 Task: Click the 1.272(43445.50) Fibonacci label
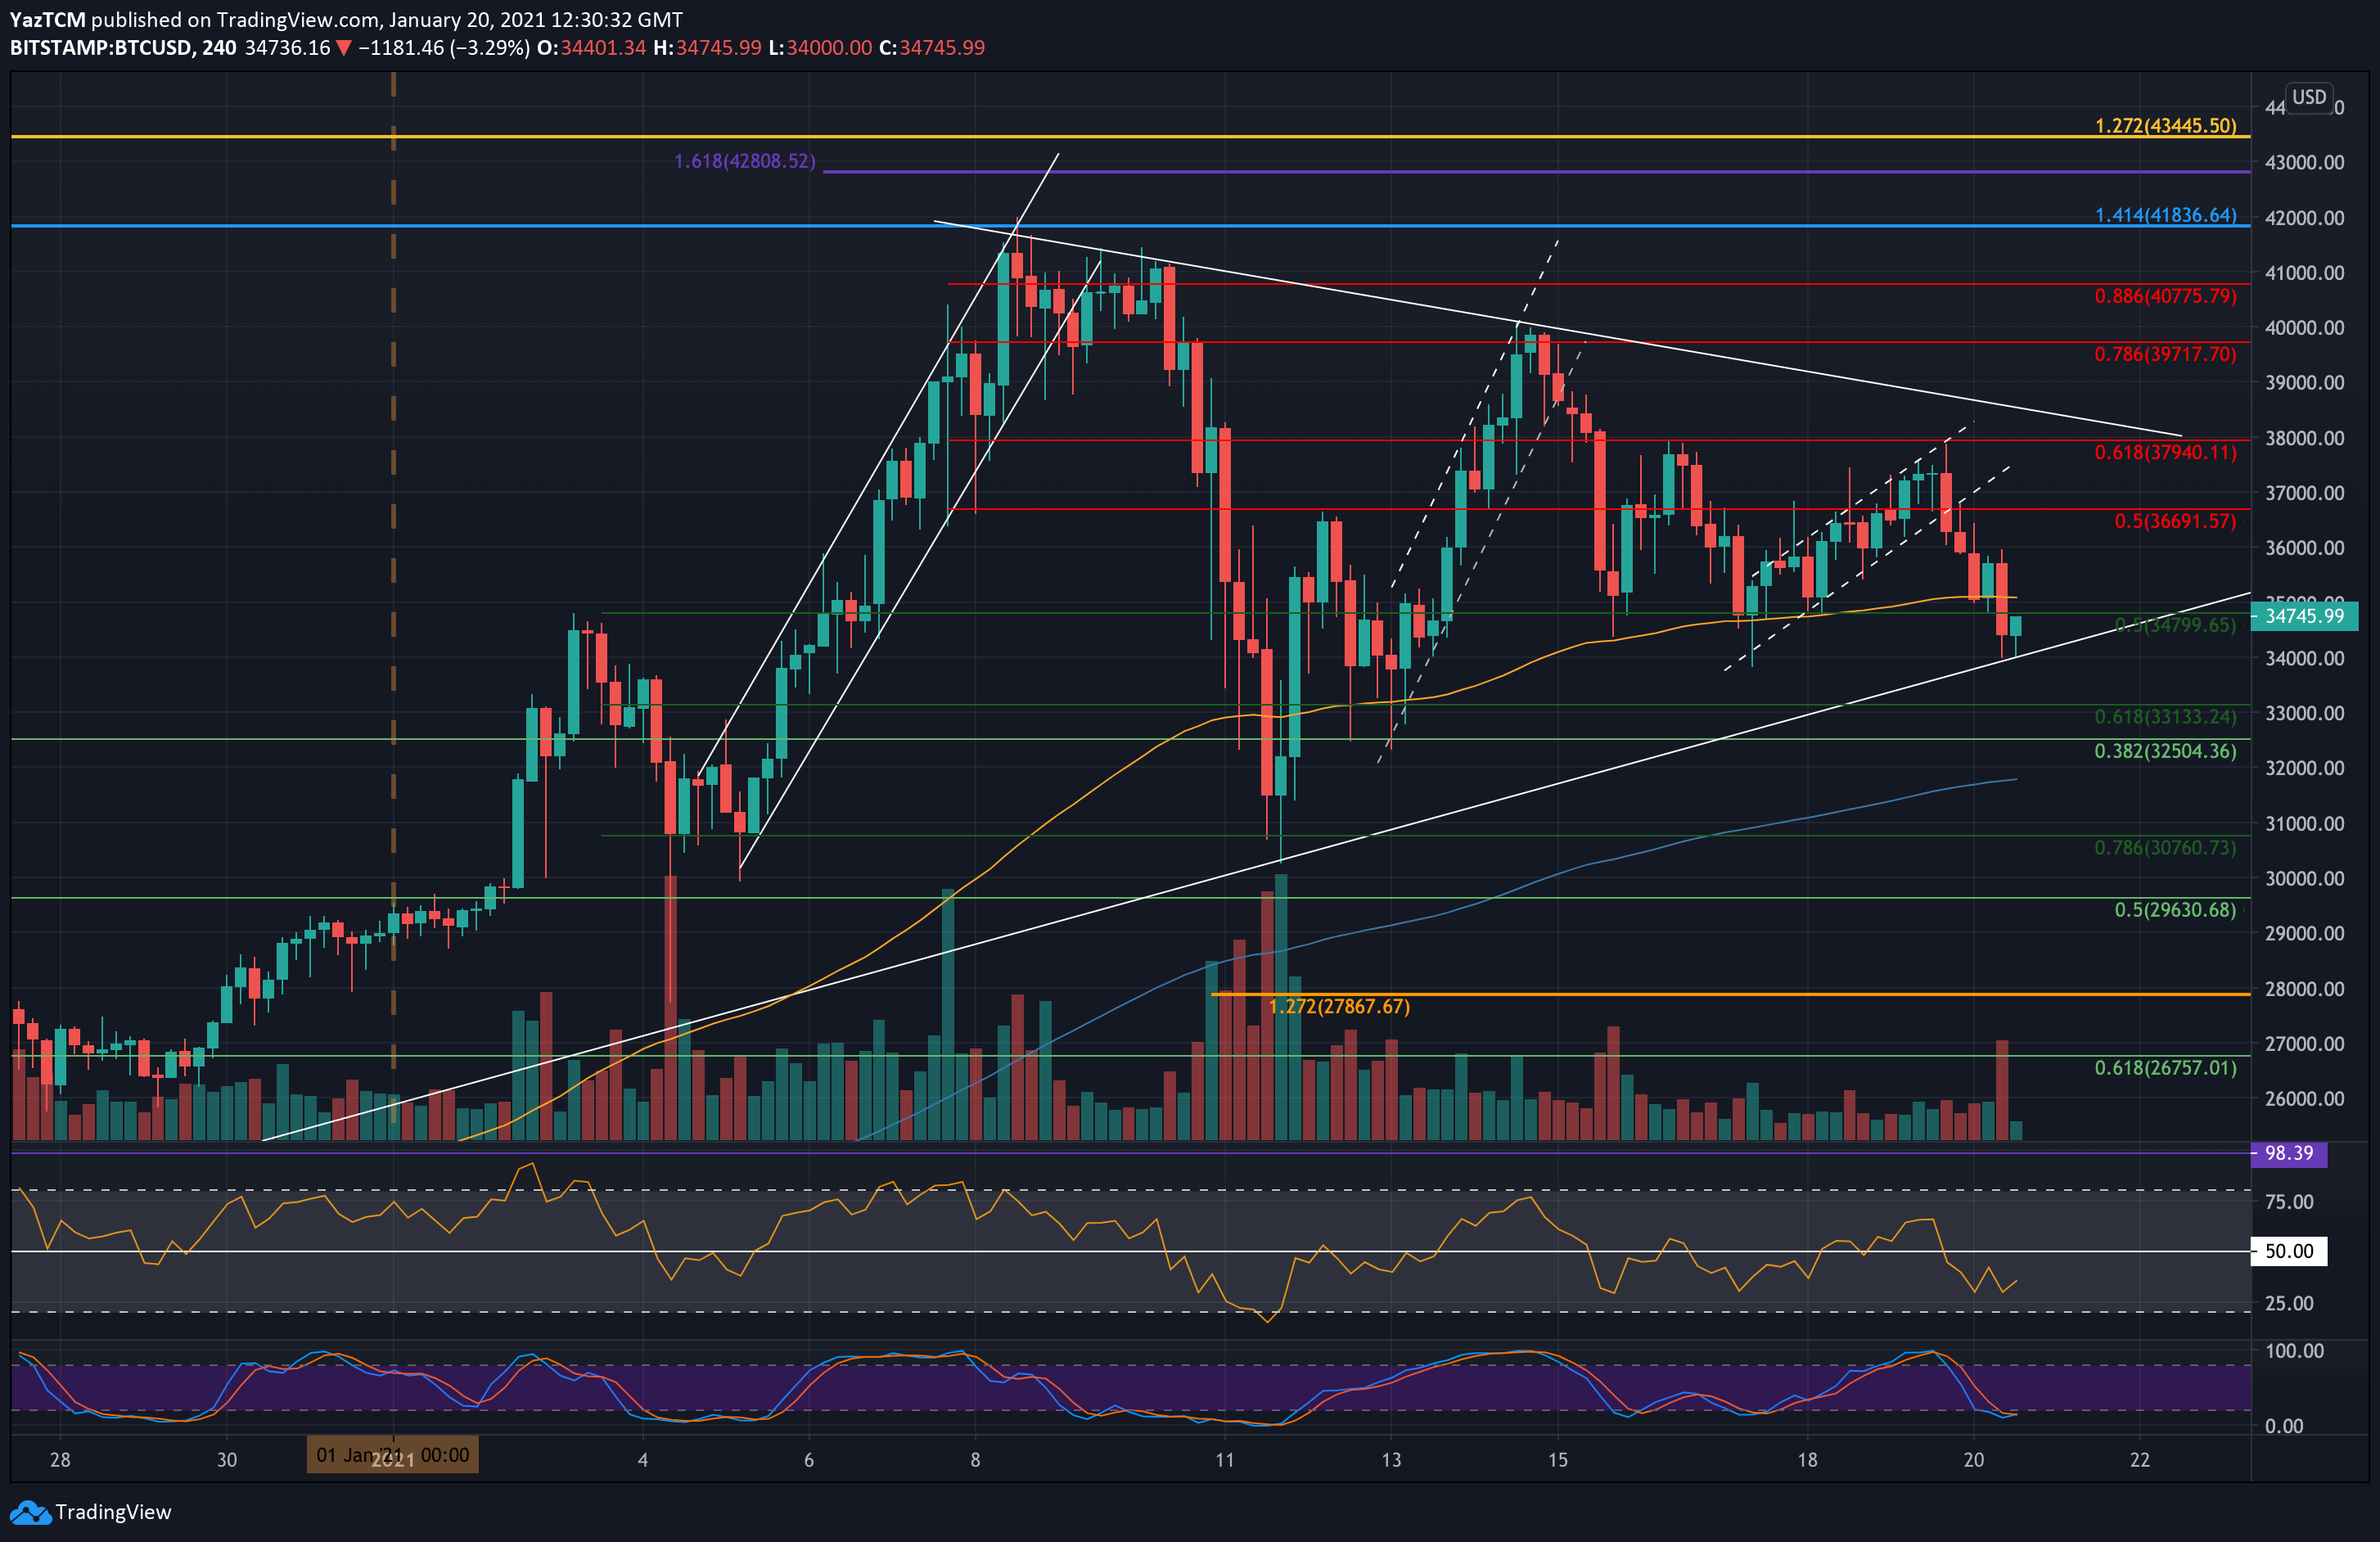pos(2165,126)
